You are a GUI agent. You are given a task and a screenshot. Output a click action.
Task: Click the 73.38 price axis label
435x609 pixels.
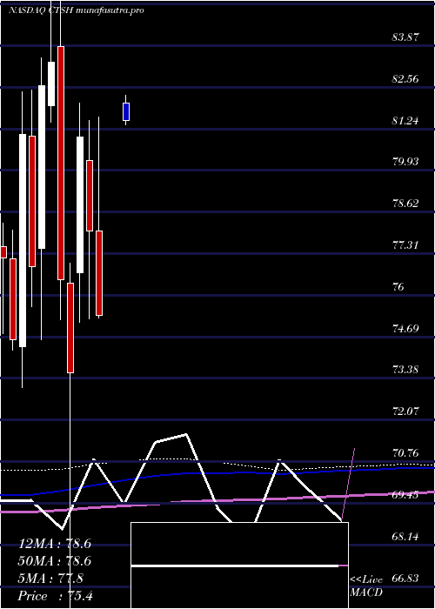click(x=405, y=370)
